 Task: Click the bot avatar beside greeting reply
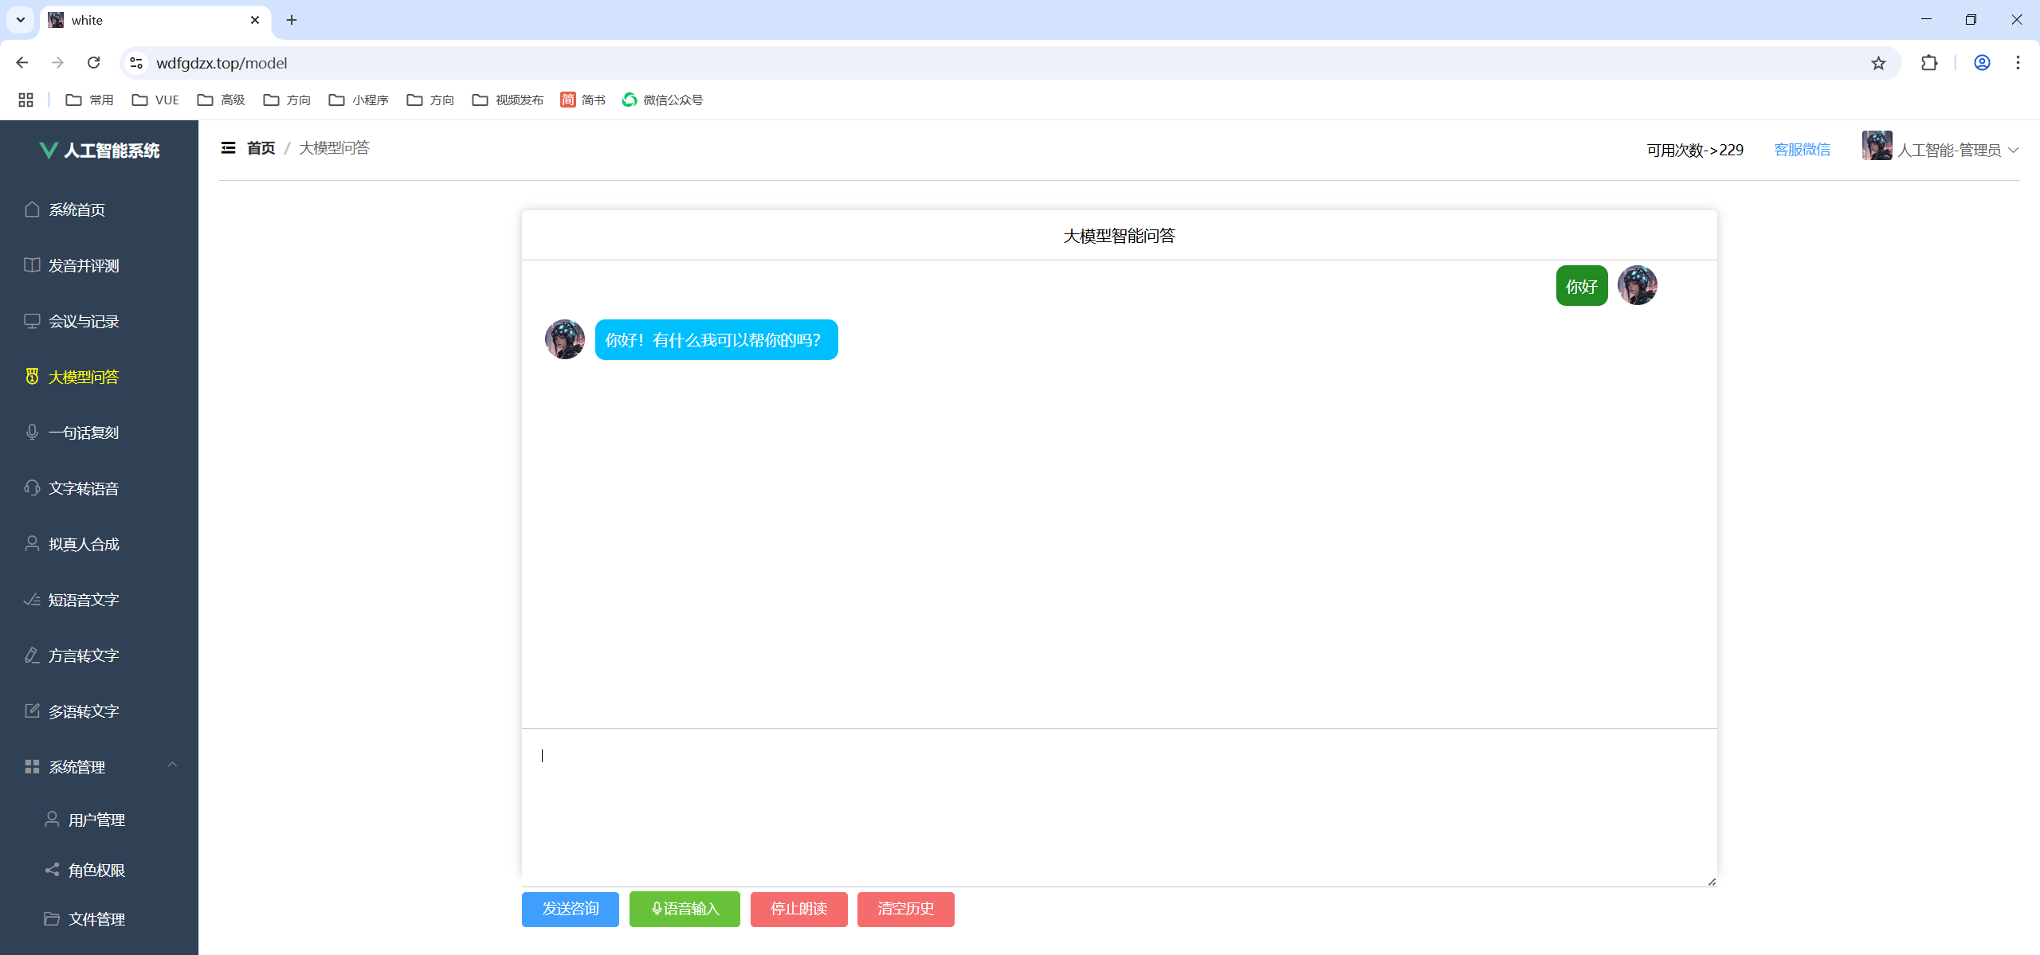point(565,339)
